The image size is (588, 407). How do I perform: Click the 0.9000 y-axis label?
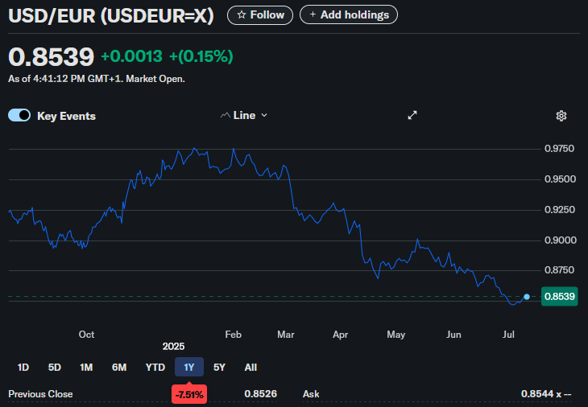pyautogui.click(x=560, y=240)
